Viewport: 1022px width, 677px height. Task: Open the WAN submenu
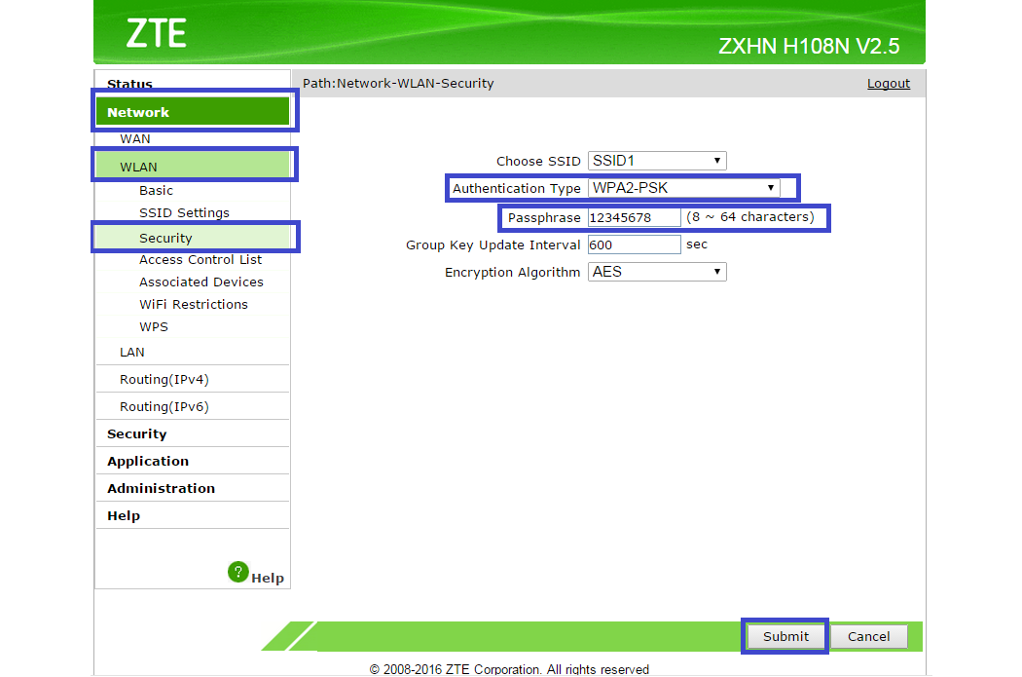click(135, 139)
